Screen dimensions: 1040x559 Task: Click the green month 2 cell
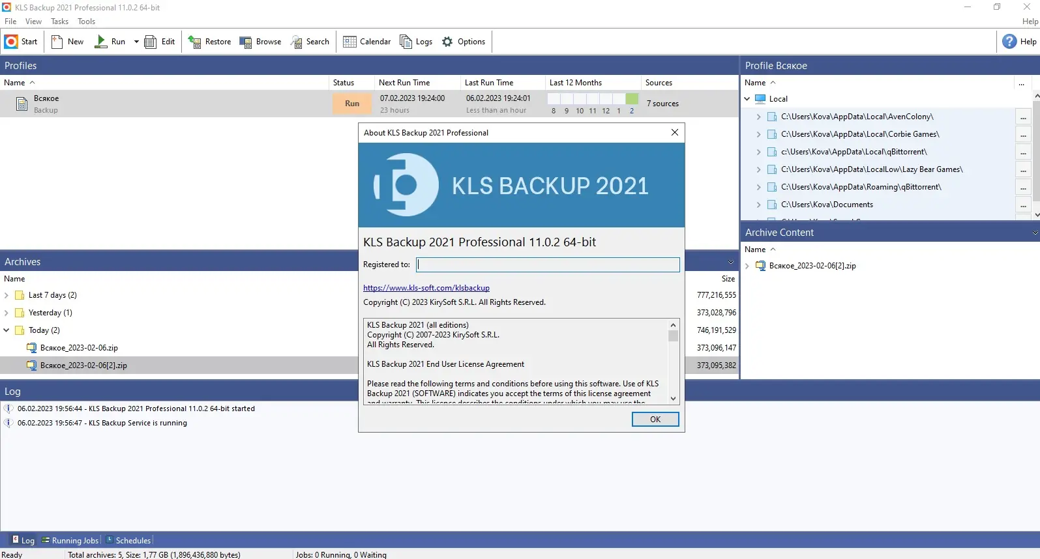pos(632,99)
